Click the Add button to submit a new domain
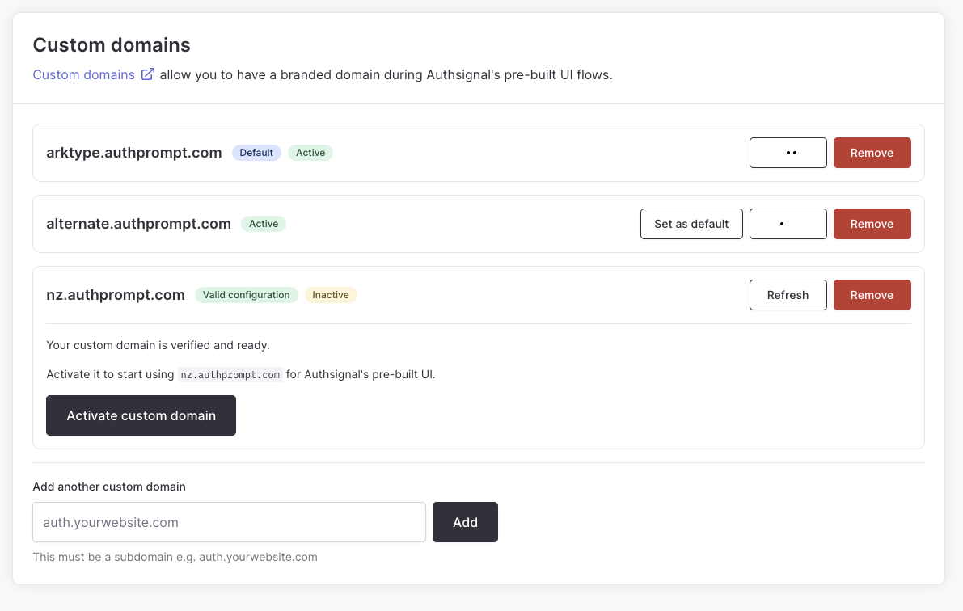963x611 pixels. tap(465, 522)
